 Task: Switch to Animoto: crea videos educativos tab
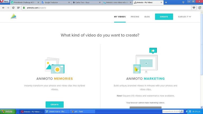point(117,2)
